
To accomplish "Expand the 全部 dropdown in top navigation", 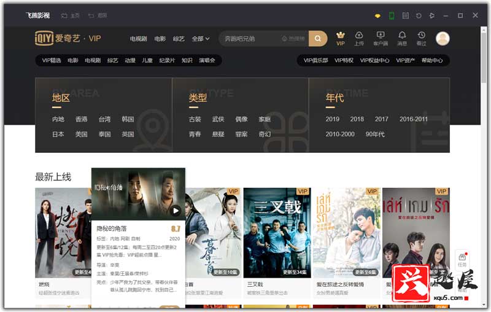I will (x=201, y=39).
